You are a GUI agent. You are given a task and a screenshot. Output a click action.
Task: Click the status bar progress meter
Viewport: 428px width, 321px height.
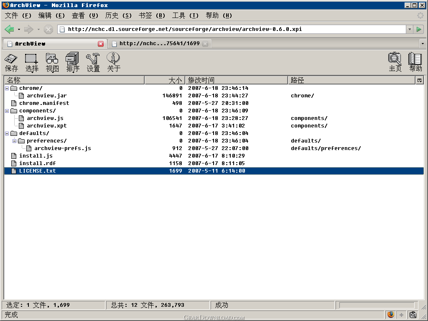click(x=377, y=305)
